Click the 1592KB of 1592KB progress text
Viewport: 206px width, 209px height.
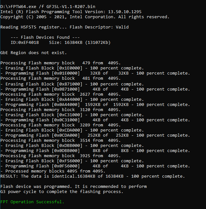click(x=107, y=105)
